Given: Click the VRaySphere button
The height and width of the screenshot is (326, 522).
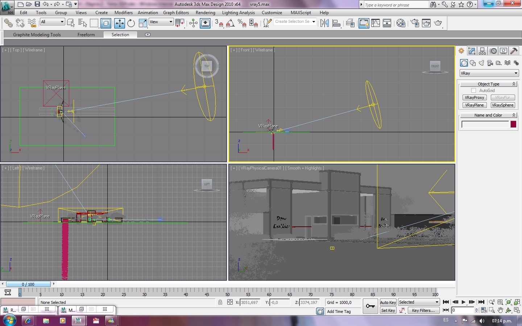Looking at the screenshot, I should point(503,105).
